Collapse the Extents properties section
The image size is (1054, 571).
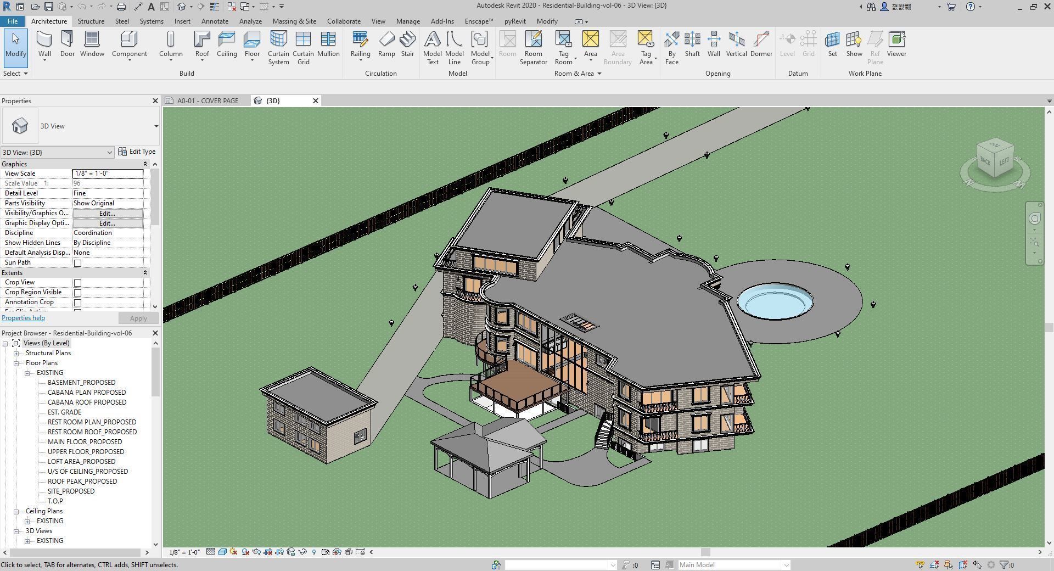click(145, 273)
